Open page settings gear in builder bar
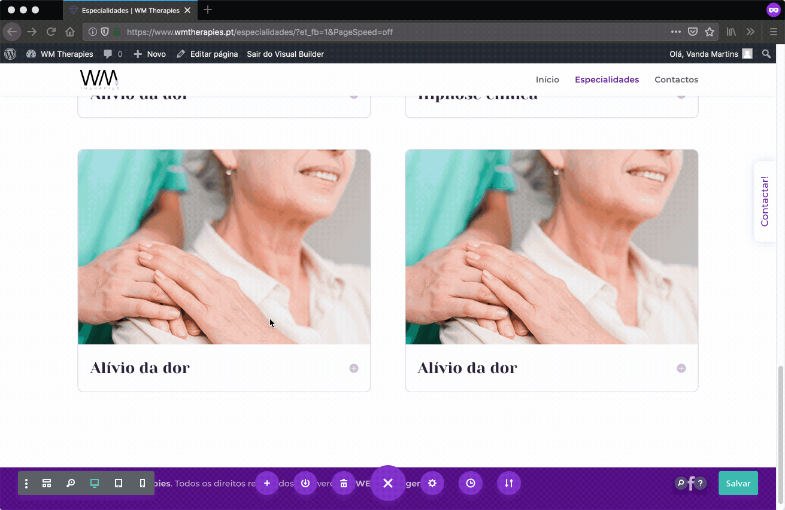 432,483
